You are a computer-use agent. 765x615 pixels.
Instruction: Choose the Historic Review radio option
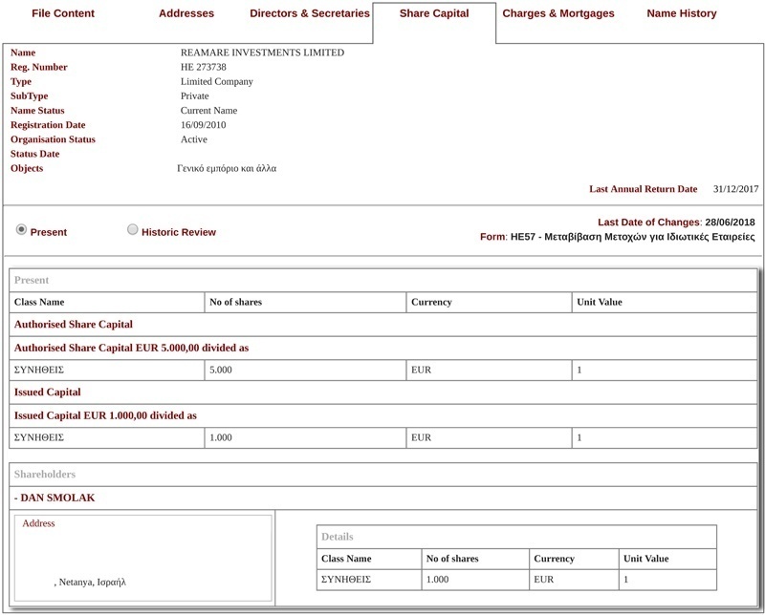[132, 229]
